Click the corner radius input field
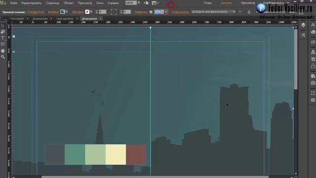 [x=127, y=12]
